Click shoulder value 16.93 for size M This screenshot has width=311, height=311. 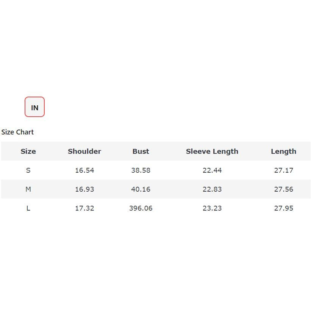pos(84,189)
